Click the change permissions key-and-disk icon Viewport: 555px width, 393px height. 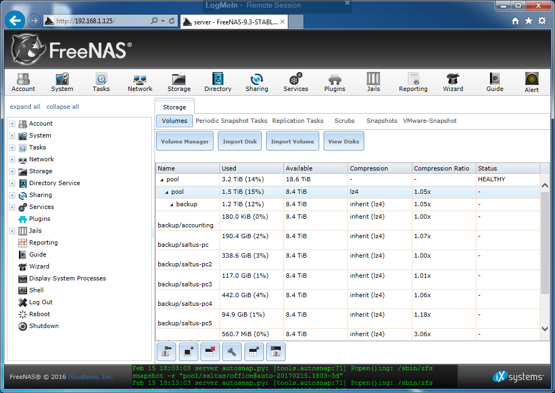tap(166, 352)
